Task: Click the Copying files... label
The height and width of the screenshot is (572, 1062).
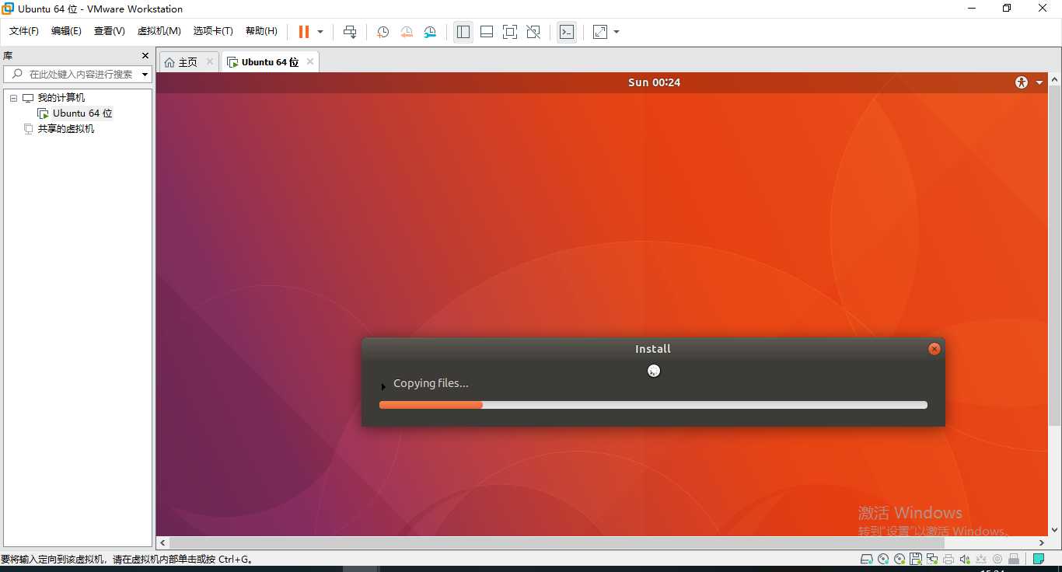Action: click(431, 383)
